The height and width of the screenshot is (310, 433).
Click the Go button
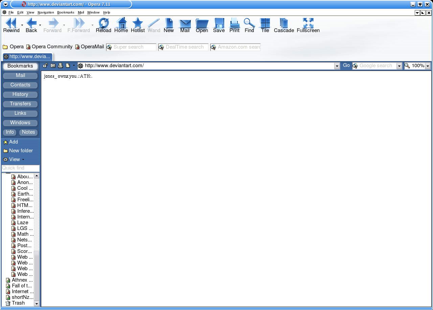coord(346,66)
